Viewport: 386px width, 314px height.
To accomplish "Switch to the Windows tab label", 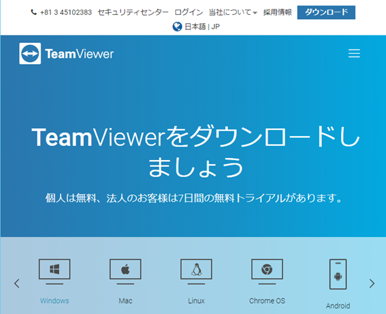I will pos(54,300).
